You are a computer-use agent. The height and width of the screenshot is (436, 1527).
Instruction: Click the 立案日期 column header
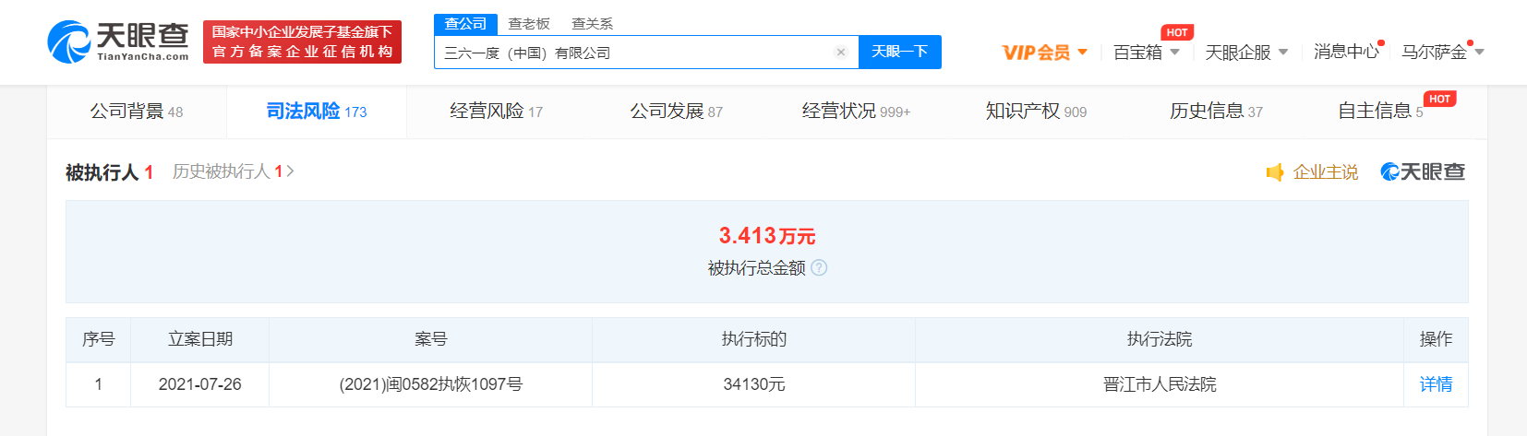click(200, 339)
